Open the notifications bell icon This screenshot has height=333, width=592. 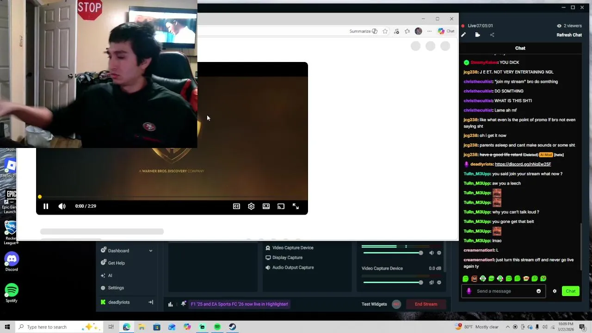[184, 304]
